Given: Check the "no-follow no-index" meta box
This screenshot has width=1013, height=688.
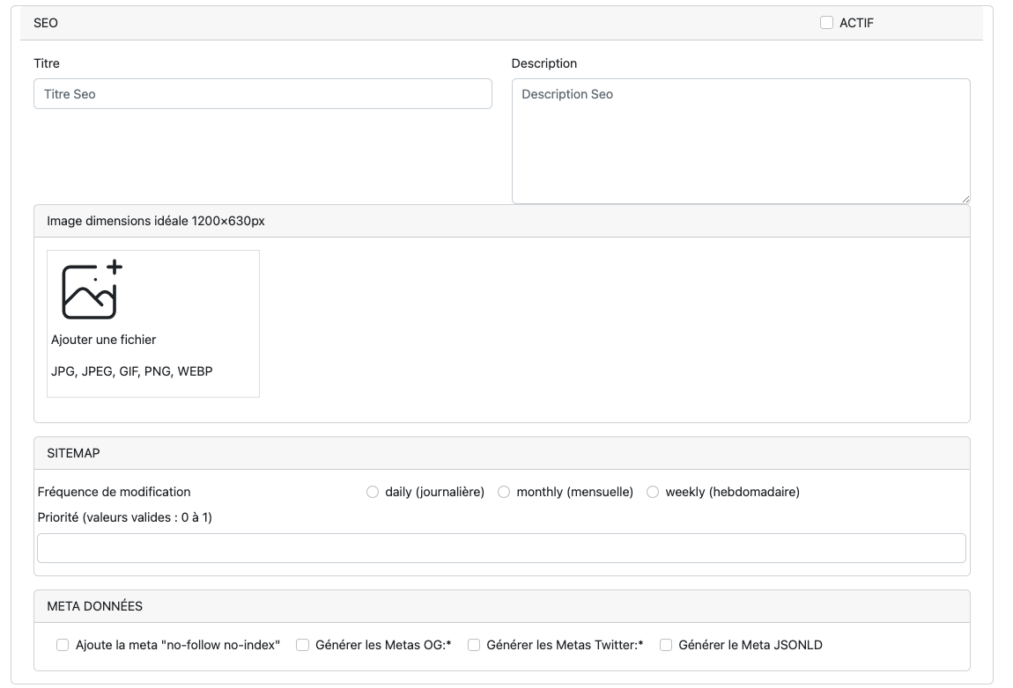Looking at the screenshot, I should point(63,645).
